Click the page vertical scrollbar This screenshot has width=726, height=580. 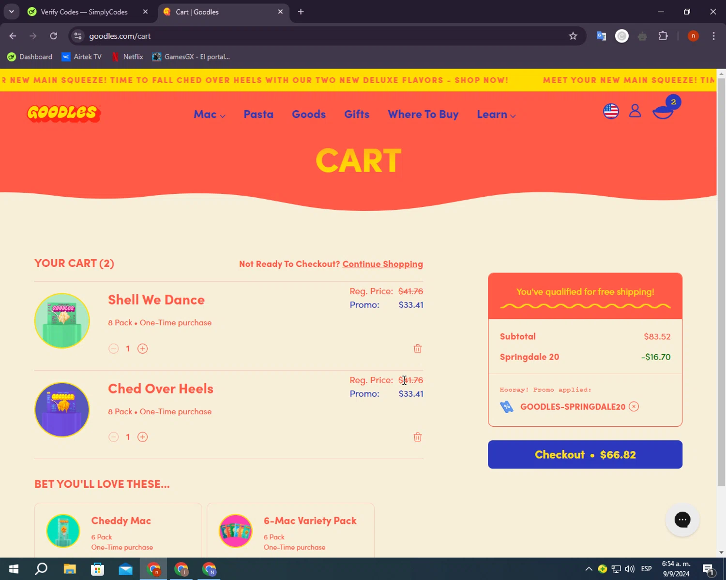tap(721, 282)
